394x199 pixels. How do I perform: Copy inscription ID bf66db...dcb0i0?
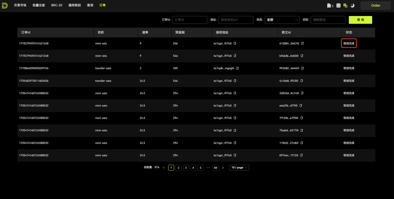pos(302,56)
